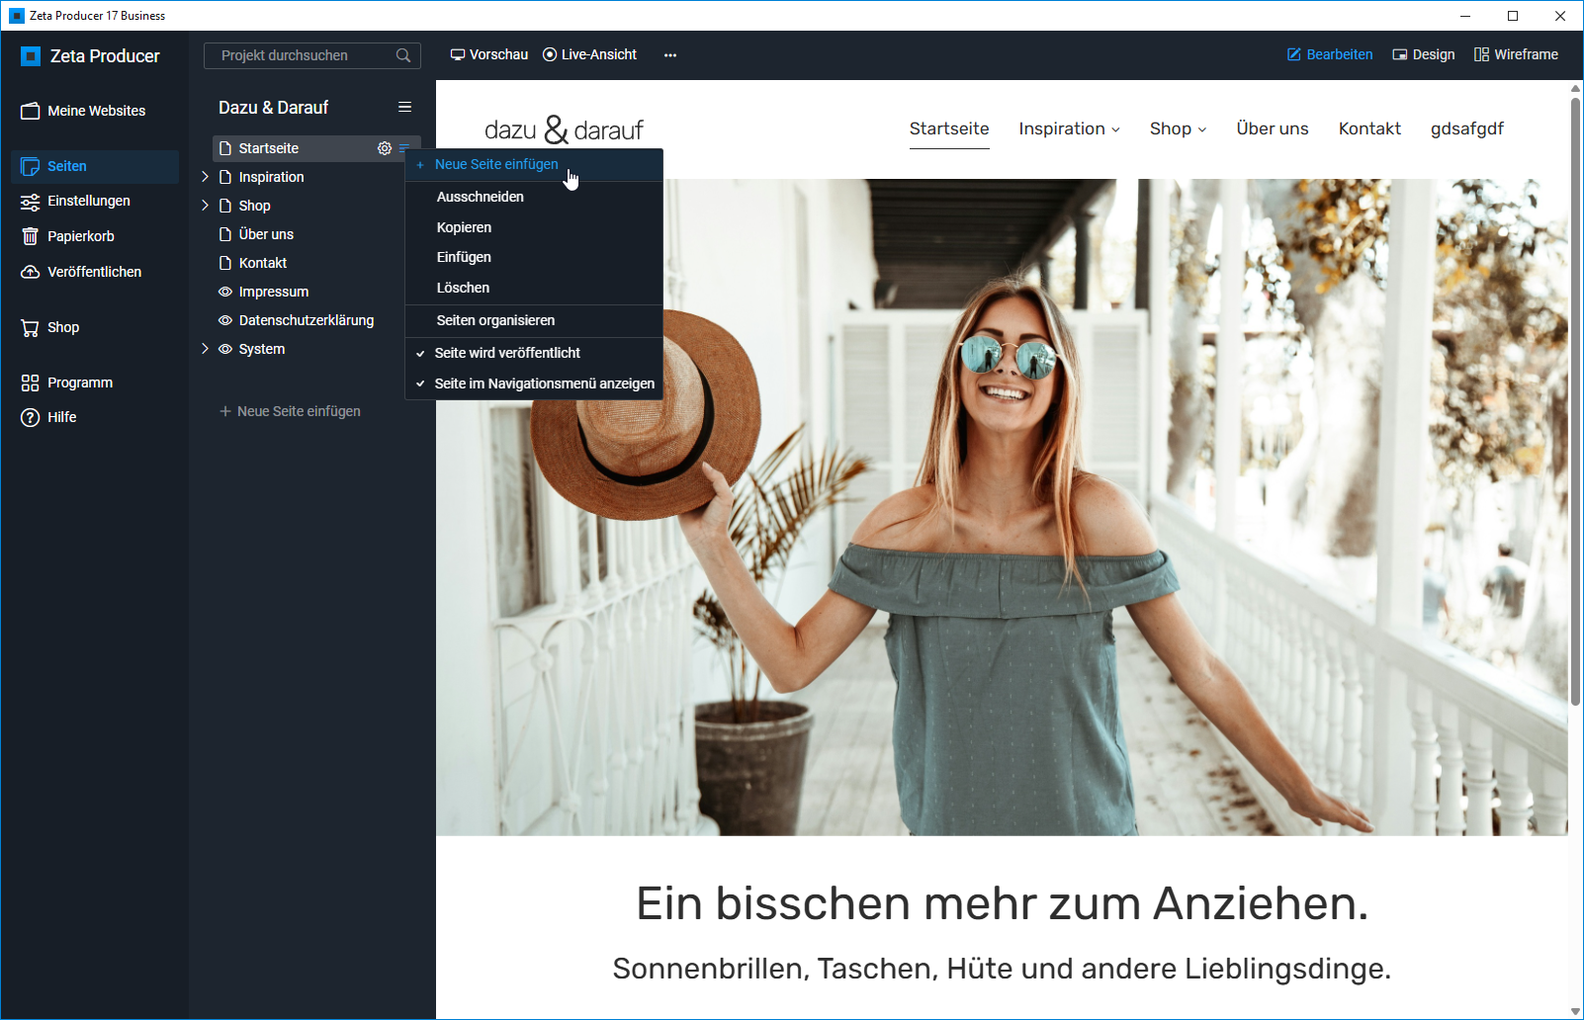The height and width of the screenshot is (1020, 1584).
Task: Click the Veröffentlichen cloud upload icon
Action: pos(31,272)
